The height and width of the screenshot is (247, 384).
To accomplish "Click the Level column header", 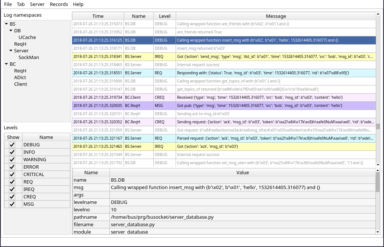I will (x=164, y=16).
